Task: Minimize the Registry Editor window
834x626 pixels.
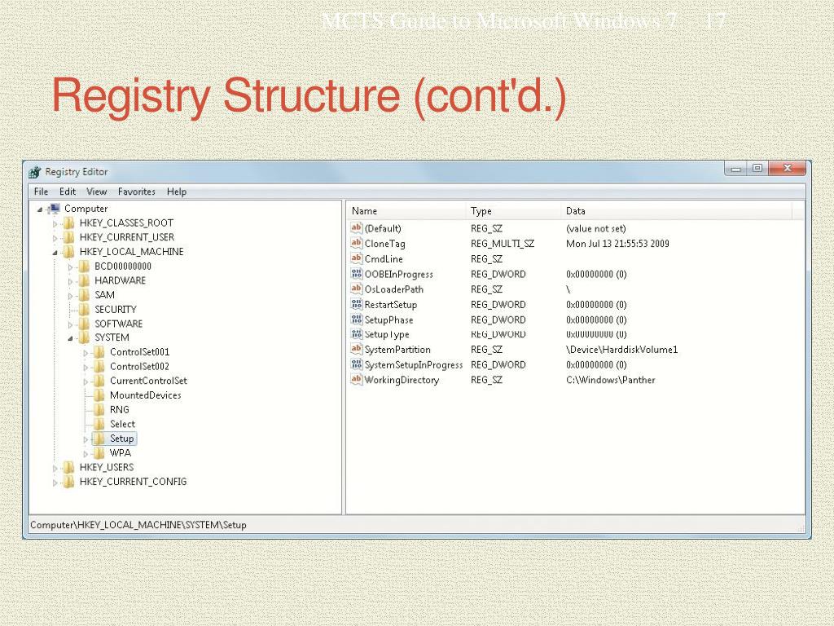Action: [x=736, y=169]
